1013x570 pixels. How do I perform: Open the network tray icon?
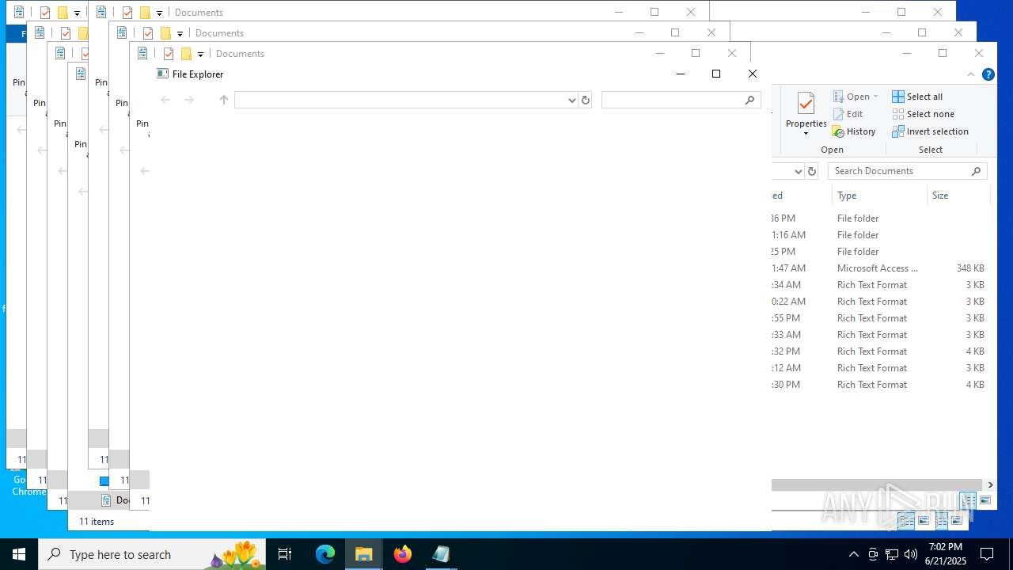892,554
